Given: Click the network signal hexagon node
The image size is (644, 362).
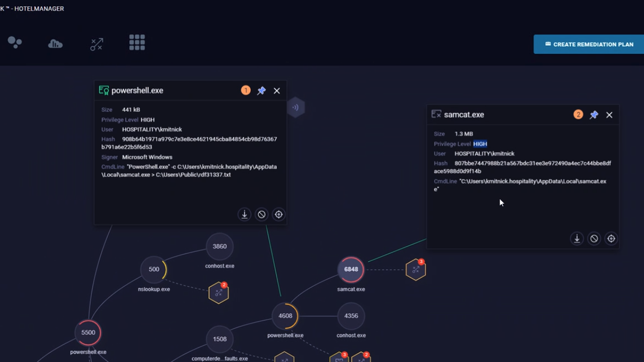Looking at the screenshot, I should (x=296, y=107).
